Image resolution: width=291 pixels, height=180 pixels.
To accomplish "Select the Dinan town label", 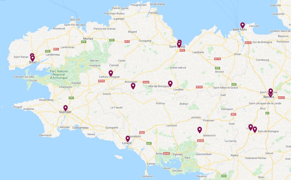I will [x=237, y=54].
